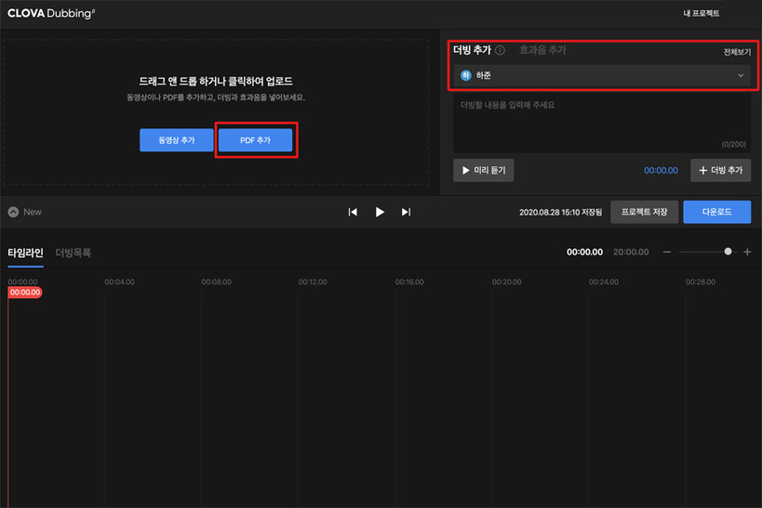
Task: Skip to the previous track position
Action: click(x=353, y=212)
